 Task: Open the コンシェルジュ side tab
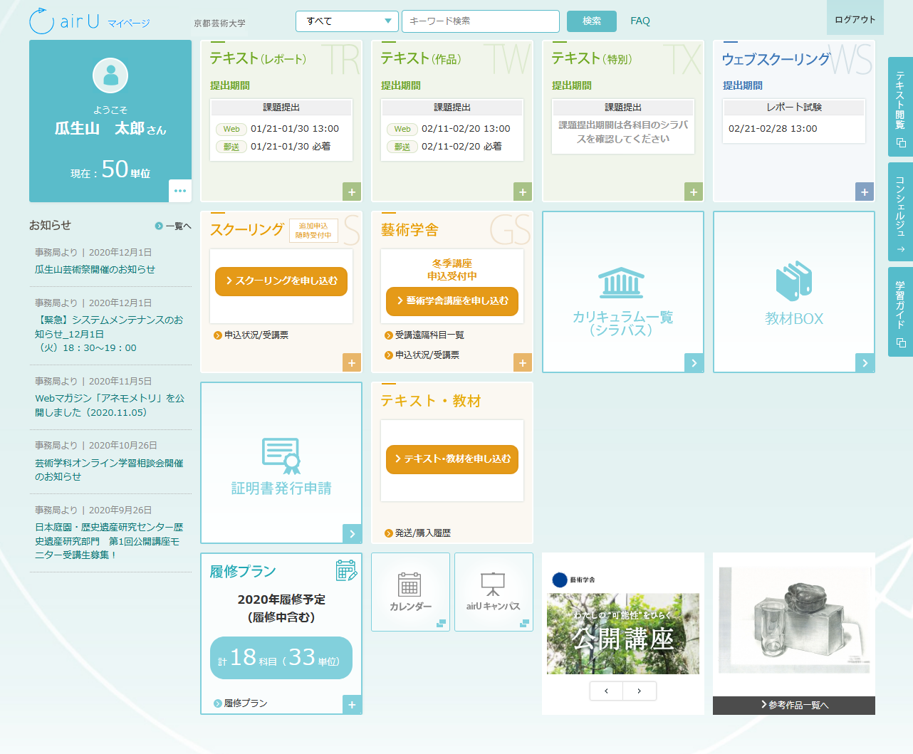pyautogui.click(x=900, y=212)
